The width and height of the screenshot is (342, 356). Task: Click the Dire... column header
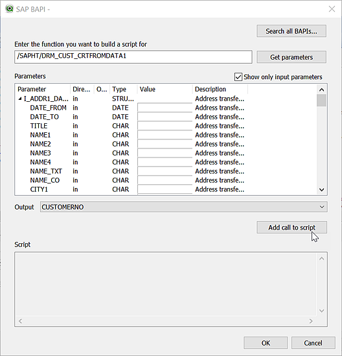click(82, 89)
